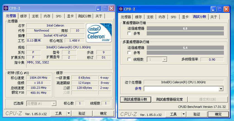Select SPD tab in right window
Viewport: 234px width, 121px height.
(x=173, y=17)
